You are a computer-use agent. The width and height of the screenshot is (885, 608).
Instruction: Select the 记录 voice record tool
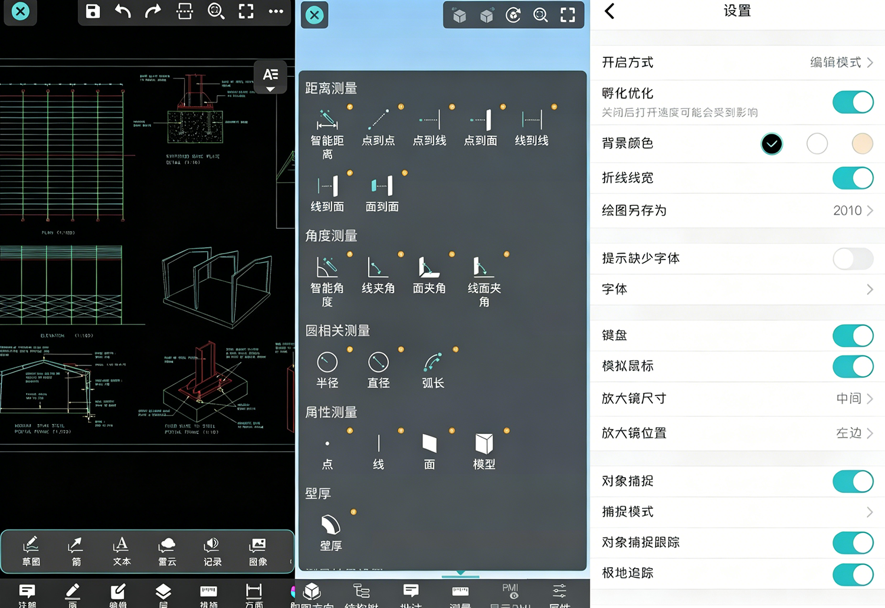click(x=212, y=551)
